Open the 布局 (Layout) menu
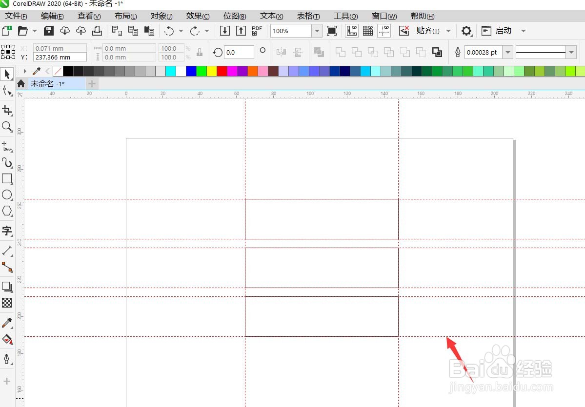Viewport: 585px width, 407px height. pyautogui.click(x=126, y=16)
